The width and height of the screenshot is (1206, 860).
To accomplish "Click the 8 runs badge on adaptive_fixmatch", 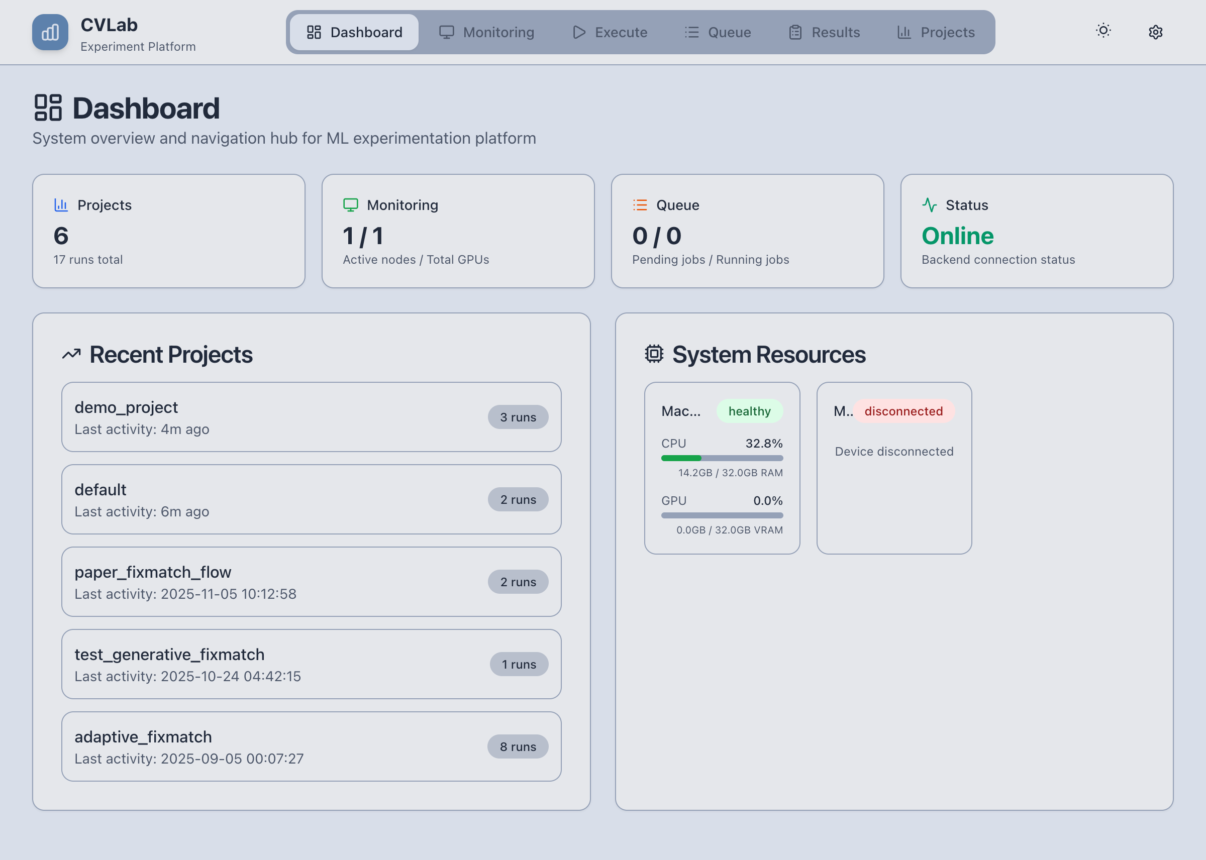I will tap(518, 746).
